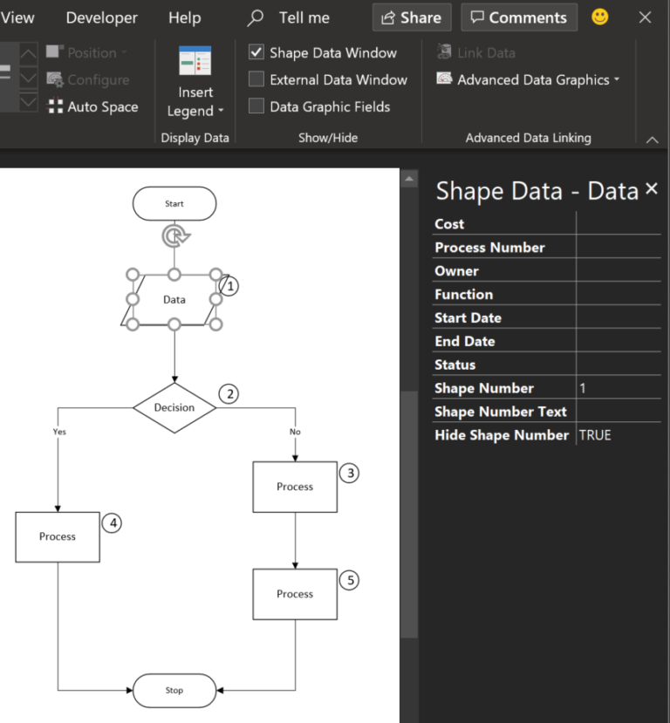The width and height of the screenshot is (670, 723).
Task: Click the Share button
Action: tap(412, 17)
